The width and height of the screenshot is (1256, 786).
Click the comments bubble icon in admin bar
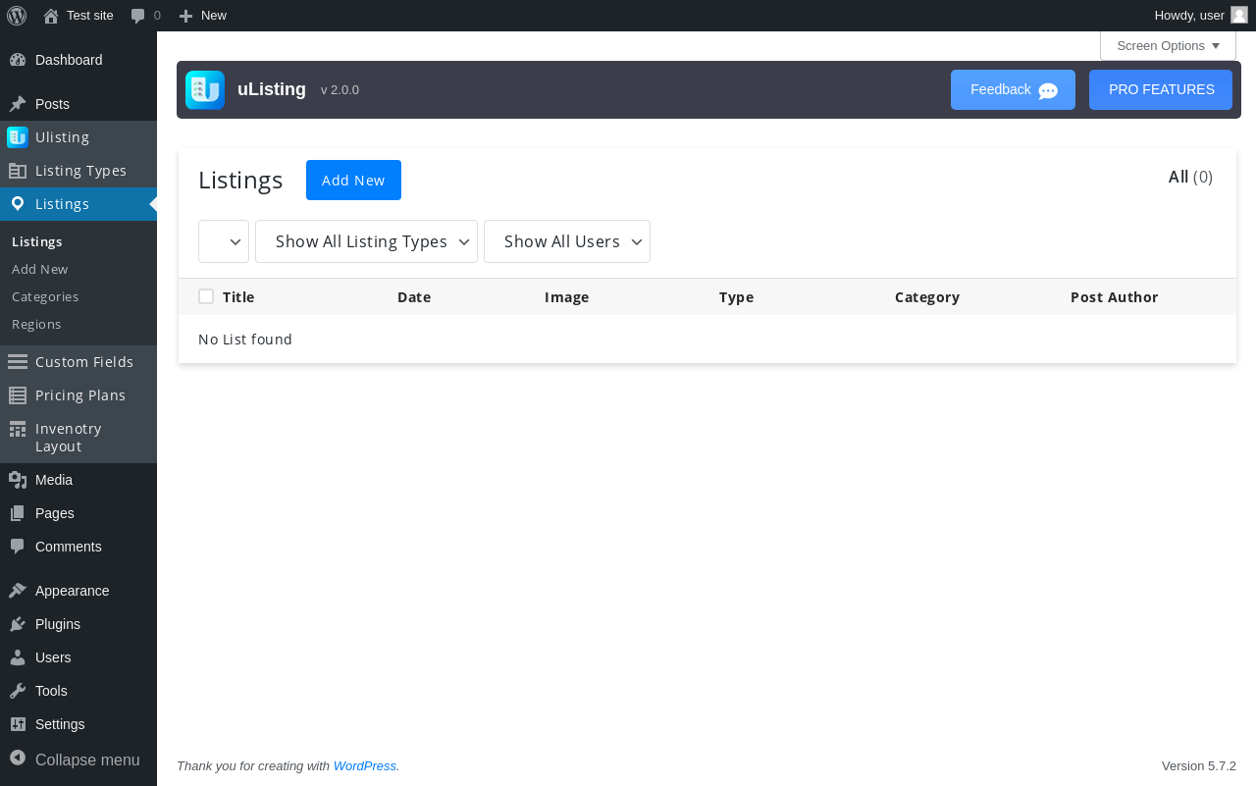click(138, 16)
